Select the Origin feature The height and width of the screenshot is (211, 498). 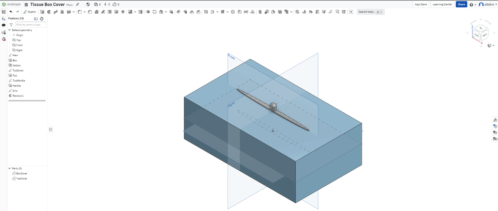19,35
